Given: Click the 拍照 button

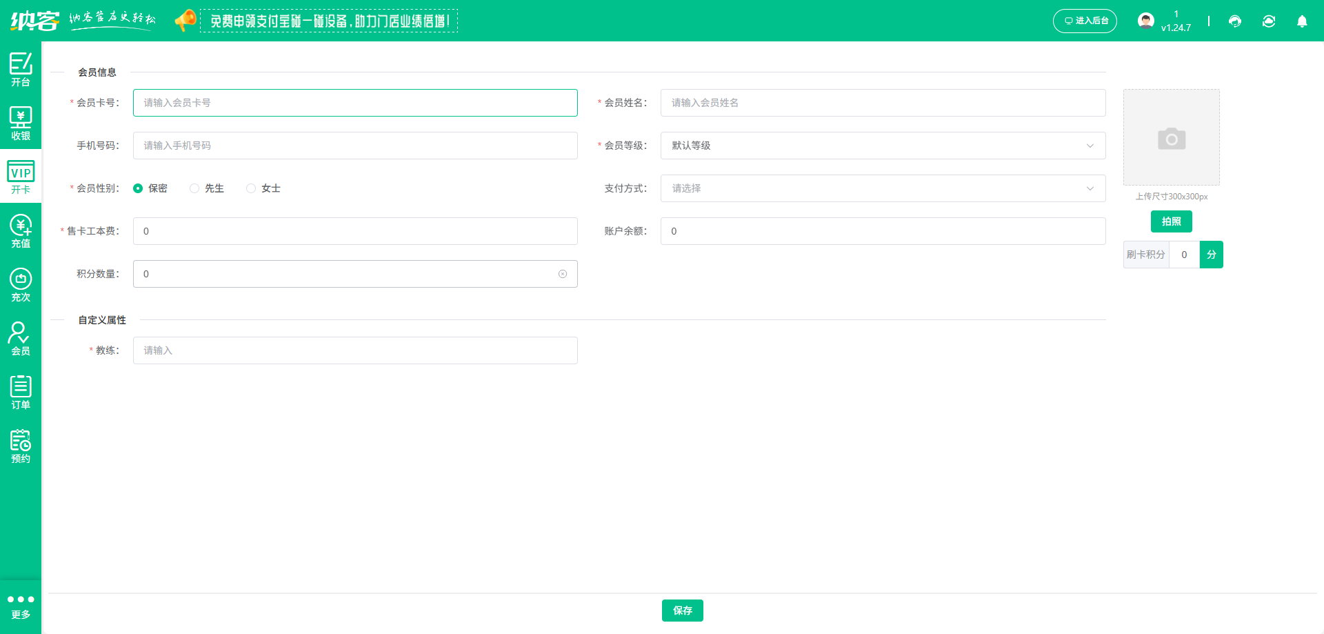Looking at the screenshot, I should pyautogui.click(x=1171, y=221).
